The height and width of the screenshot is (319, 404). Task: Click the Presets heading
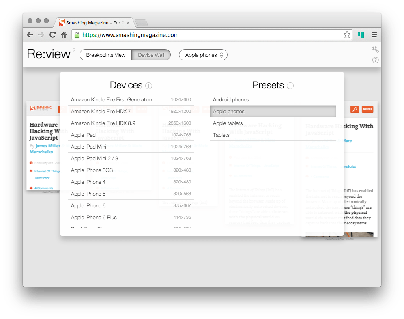point(268,85)
